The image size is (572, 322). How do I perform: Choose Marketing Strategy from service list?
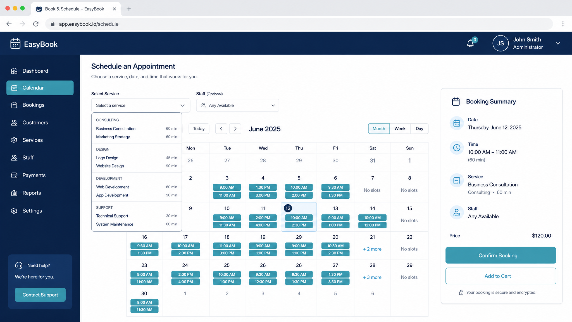pyautogui.click(x=137, y=137)
